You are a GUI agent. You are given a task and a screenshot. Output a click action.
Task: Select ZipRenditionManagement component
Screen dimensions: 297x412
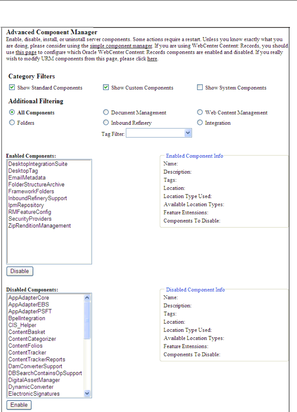tap(40, 226)
